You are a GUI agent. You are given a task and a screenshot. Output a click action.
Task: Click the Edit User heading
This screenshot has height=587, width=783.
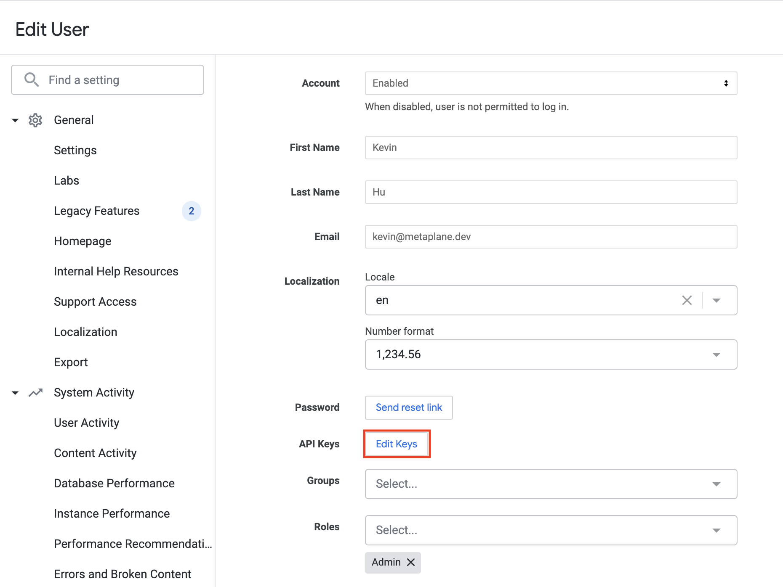tap(52, 29)
